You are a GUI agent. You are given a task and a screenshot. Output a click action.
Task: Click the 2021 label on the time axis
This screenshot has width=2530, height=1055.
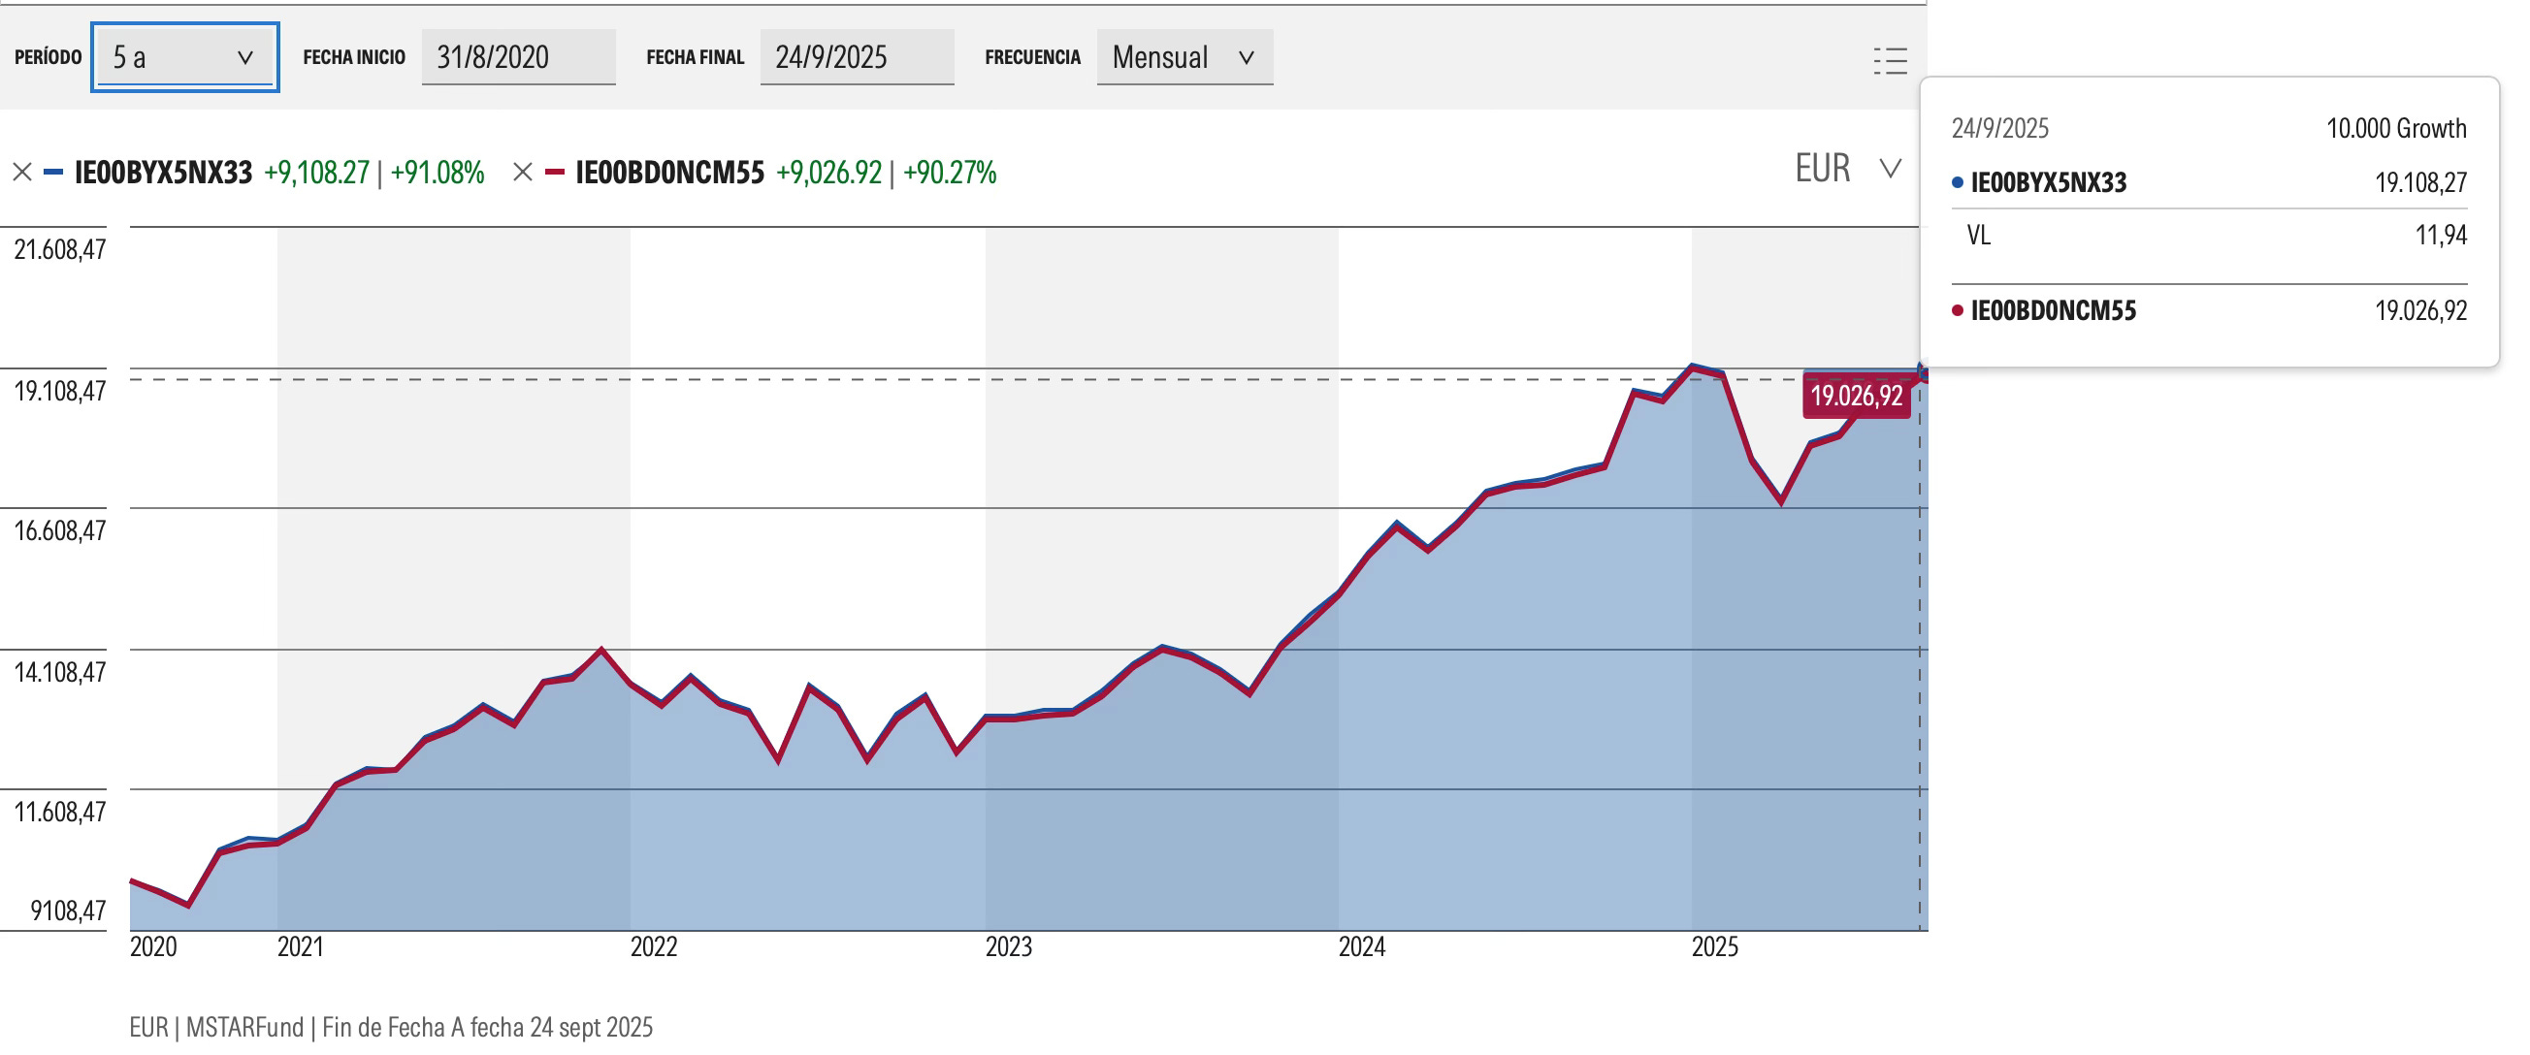300,947
